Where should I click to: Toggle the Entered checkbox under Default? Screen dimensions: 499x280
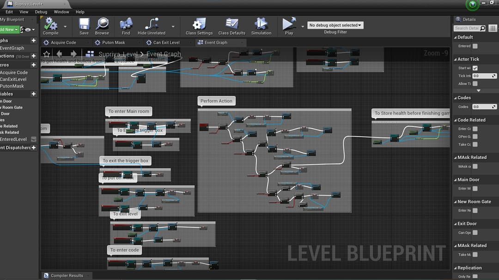click(475, 46)
